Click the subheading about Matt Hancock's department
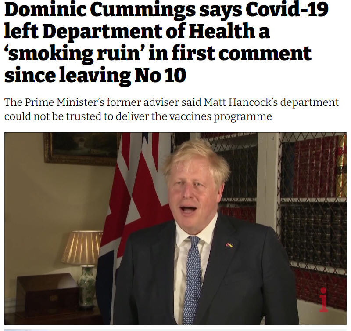The height and width of the screenshot is (331, 351). tap(172, 109)
